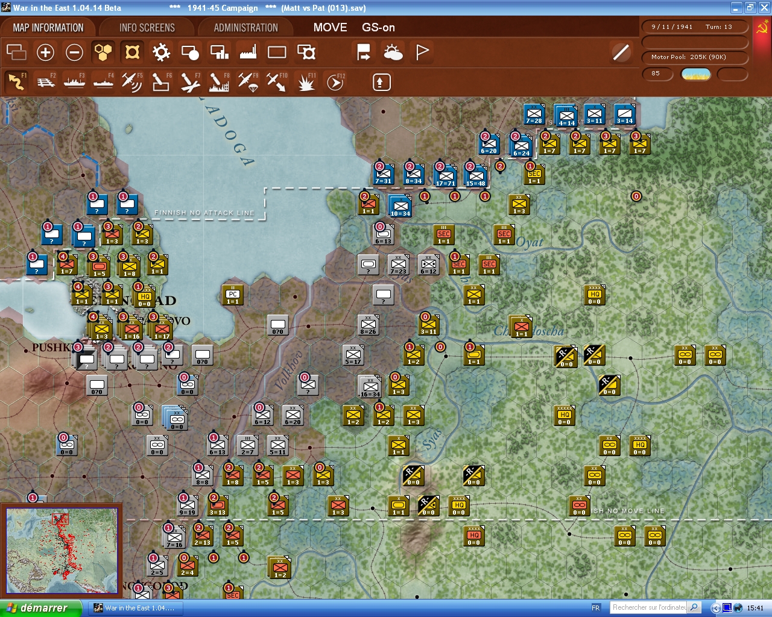Click the F12 circled arrow icon
Image resolution: width=772 pixels, height=617 pixels.
point(335,82)
